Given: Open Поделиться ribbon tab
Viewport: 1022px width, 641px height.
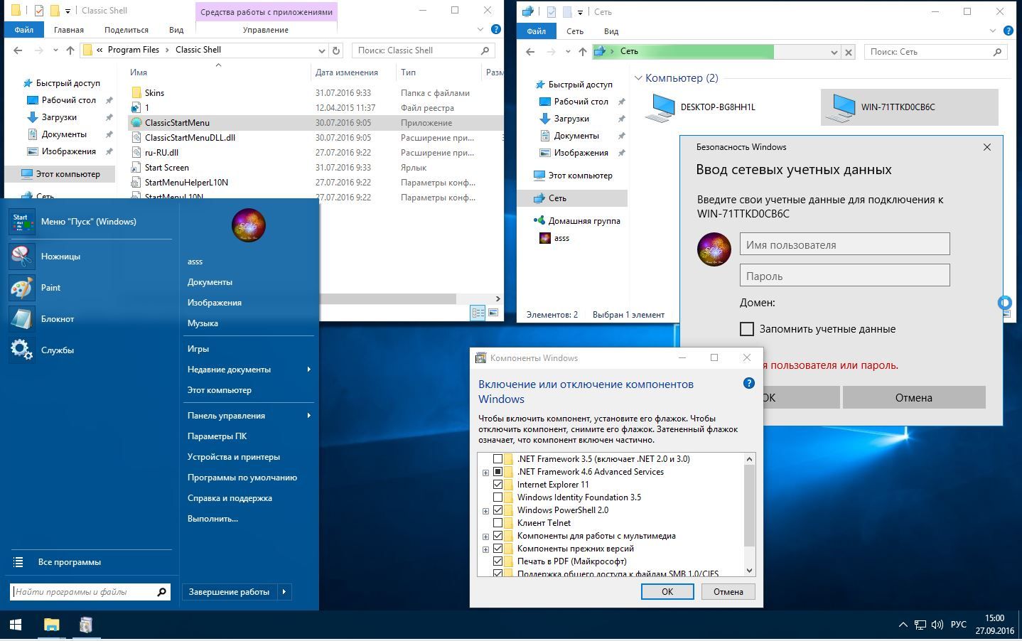Looking at the screenshot, I should (127, 30).
